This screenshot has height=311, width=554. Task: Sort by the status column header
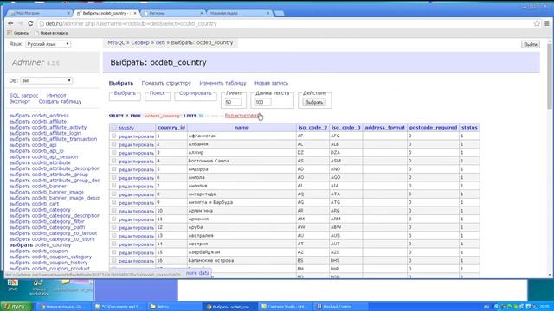469,128
